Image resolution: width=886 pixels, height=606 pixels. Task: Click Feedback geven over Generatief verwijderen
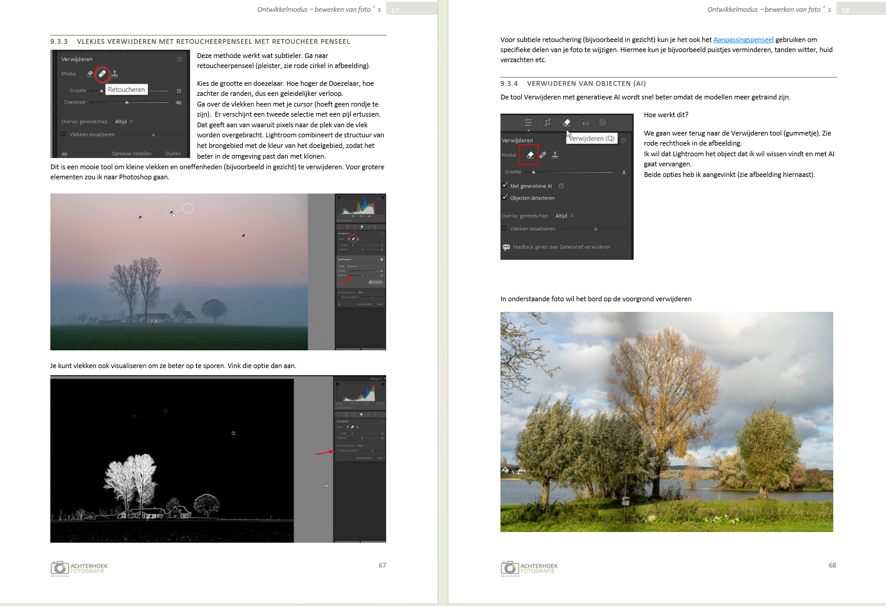pyautogui.click(x=561, y=247)
